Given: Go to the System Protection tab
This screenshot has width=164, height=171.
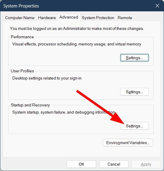Looking at the screenshot, I should [98, 18].
